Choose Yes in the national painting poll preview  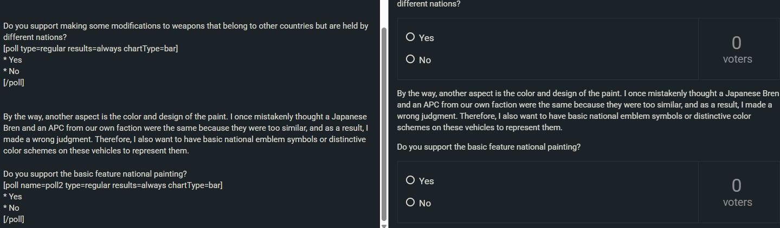point(410,180)
